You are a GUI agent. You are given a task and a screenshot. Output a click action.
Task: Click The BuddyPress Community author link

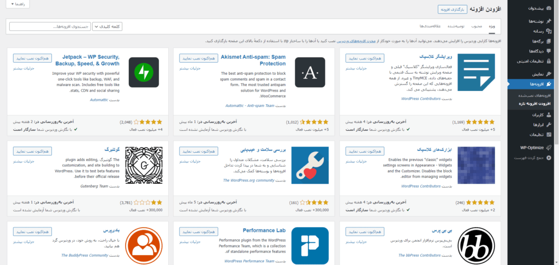[85, 255]
